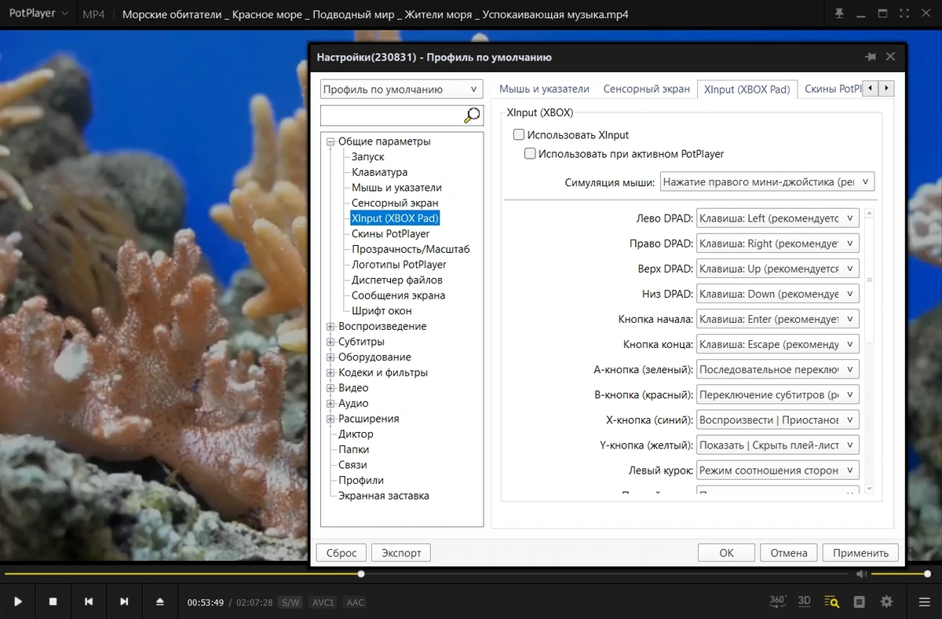Click the search magnifier in settings
The width and height of the screenshot is (942, 619).
click(473, 115)
